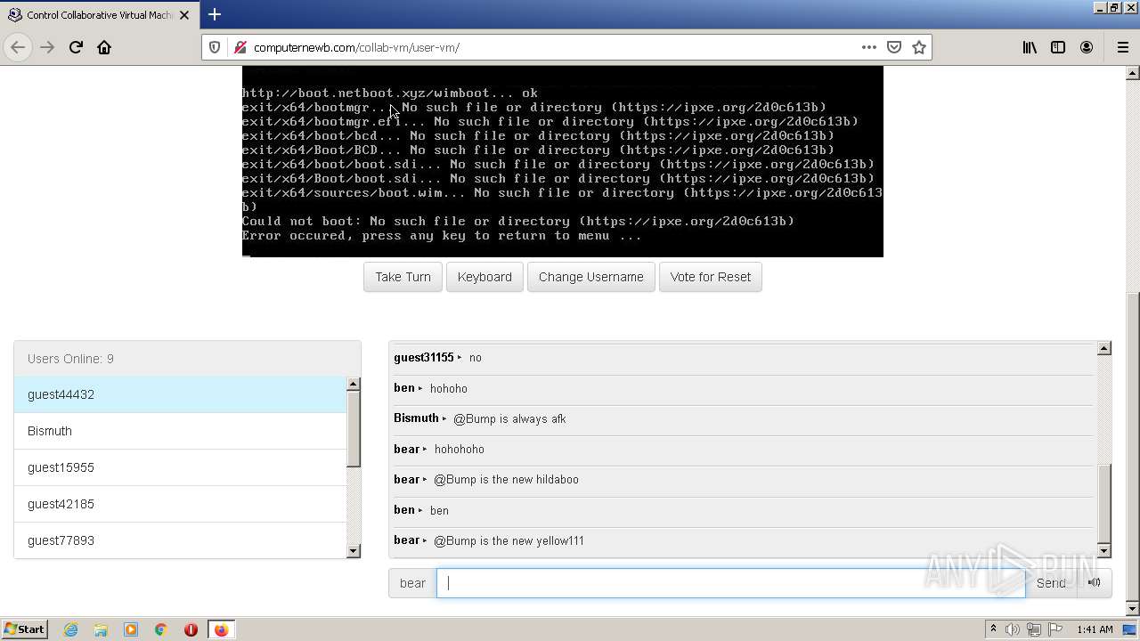The width and height of the screenshot is (1140, 641).
Task: Select user guest42185 in list
Action: [180, 504]
